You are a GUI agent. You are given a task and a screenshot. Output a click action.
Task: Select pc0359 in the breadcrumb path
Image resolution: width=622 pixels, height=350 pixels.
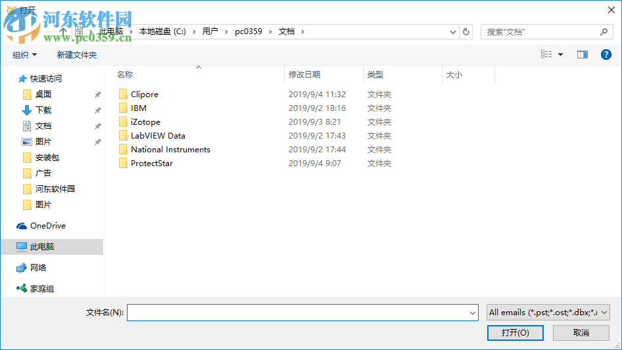249,32
